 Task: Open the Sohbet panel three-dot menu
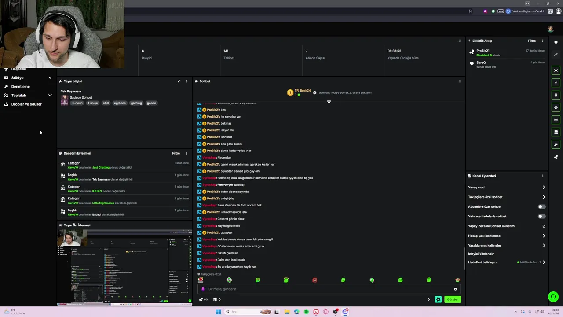pyautogui.click(x=460, y=81)
